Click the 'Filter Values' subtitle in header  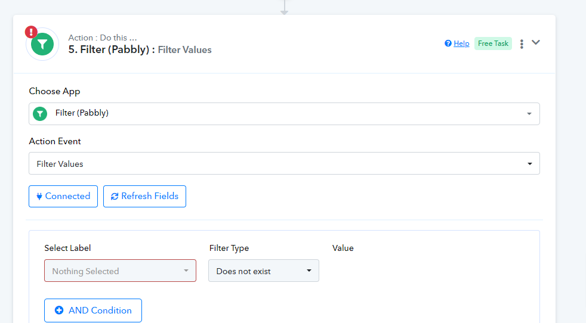point(184,50)
